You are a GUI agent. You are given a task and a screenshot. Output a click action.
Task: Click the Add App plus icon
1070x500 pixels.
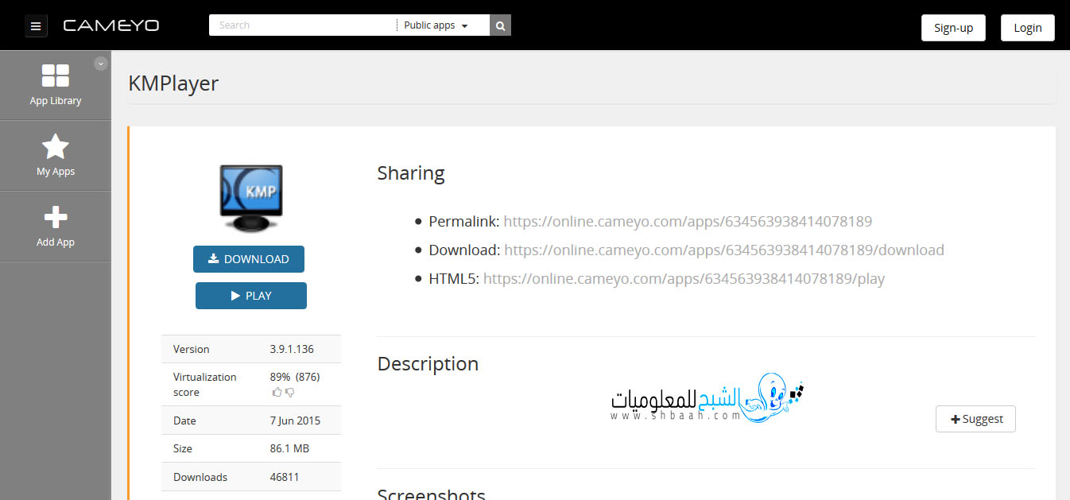56,216
